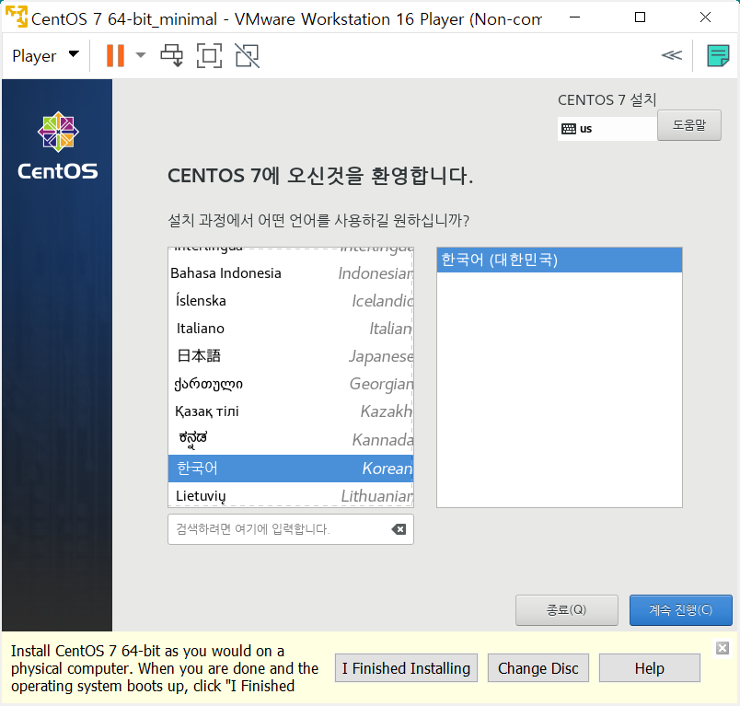
Task: Click the us keyboard layout indicator
Action: coord(607,128)
